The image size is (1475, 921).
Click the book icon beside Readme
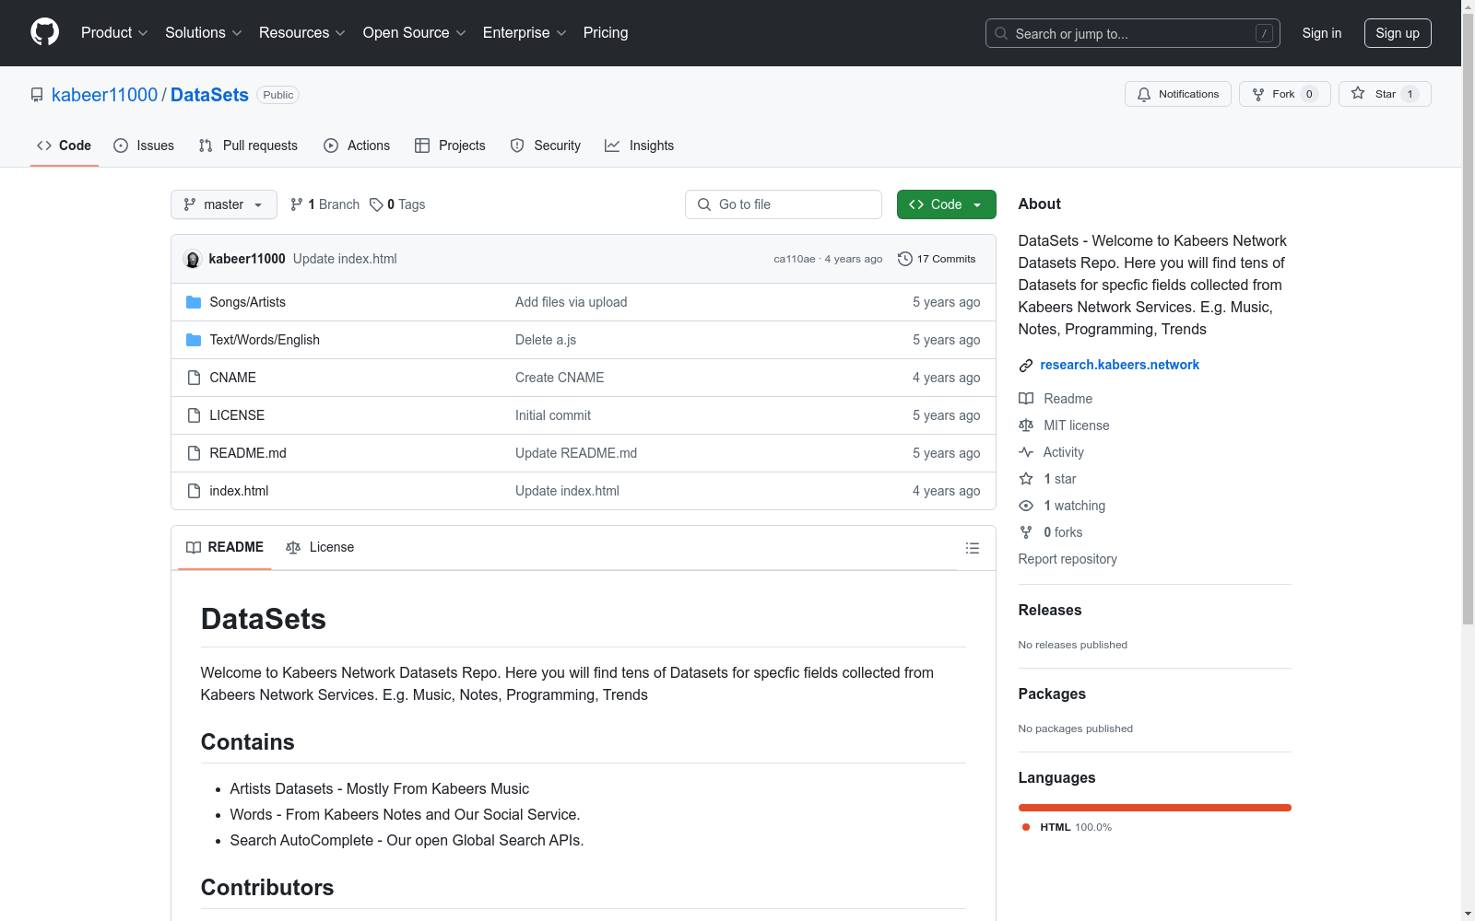click(1026, 399)
